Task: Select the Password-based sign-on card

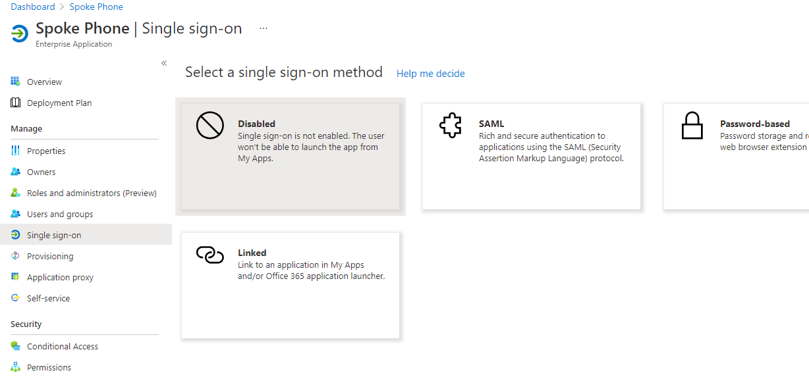Action: click(x=737, y=157)
